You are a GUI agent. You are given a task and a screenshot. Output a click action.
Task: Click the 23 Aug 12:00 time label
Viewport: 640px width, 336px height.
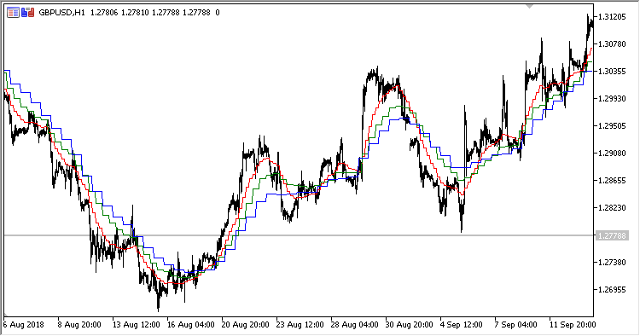pos(300,325)
